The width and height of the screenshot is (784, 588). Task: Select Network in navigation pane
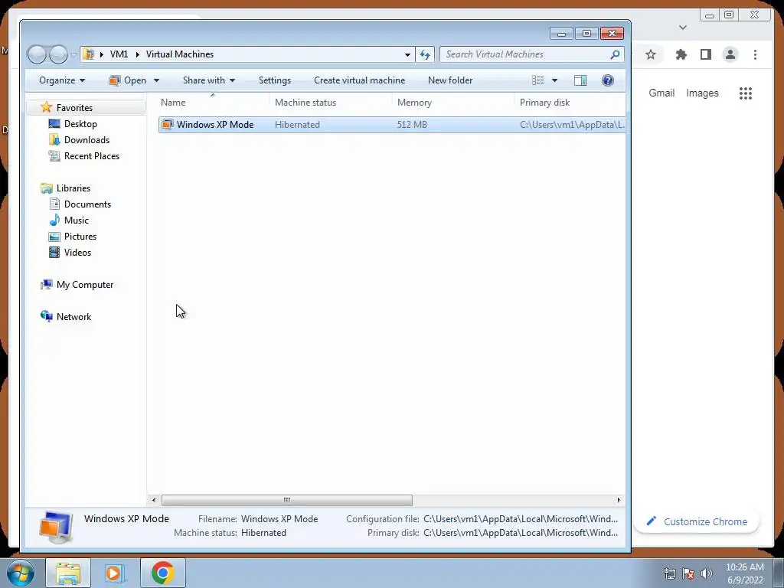click(73, 316)
